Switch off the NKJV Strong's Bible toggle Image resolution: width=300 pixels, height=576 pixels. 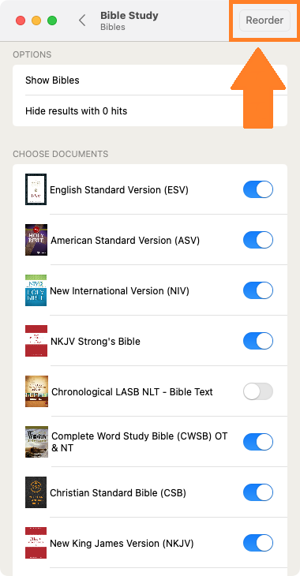click(258, 342)
